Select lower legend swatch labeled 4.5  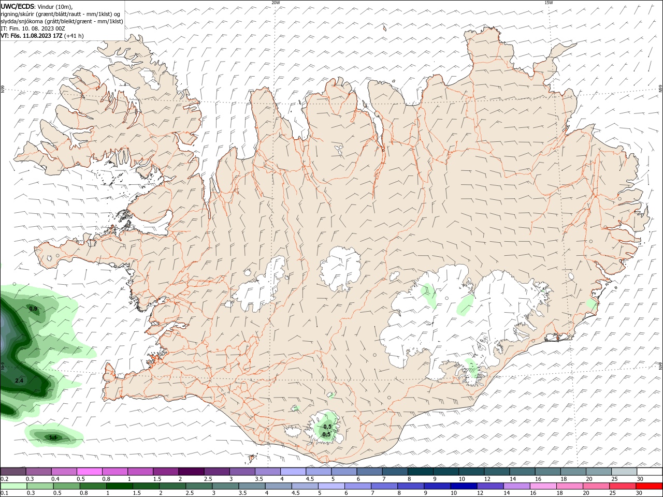pyautogui.click(x=304, y=486)
